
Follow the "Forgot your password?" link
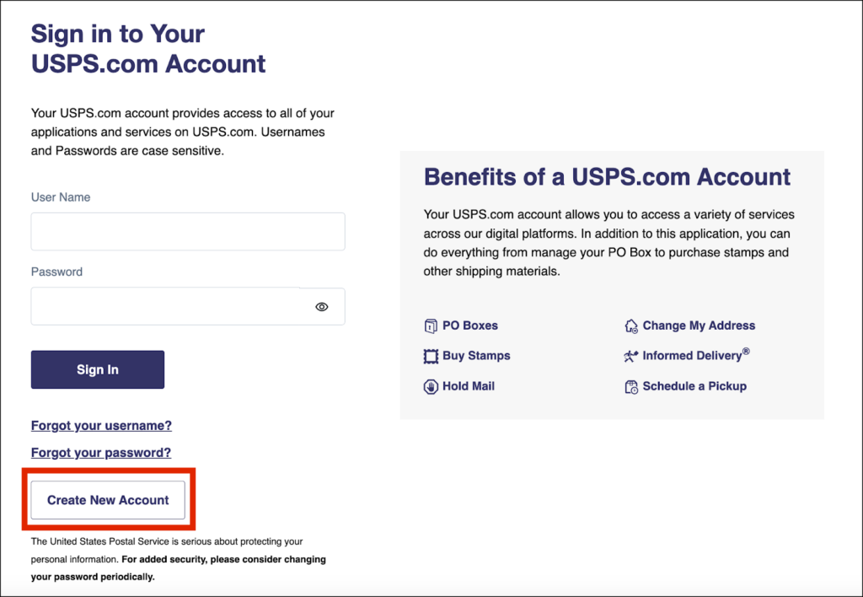(101, 453)
